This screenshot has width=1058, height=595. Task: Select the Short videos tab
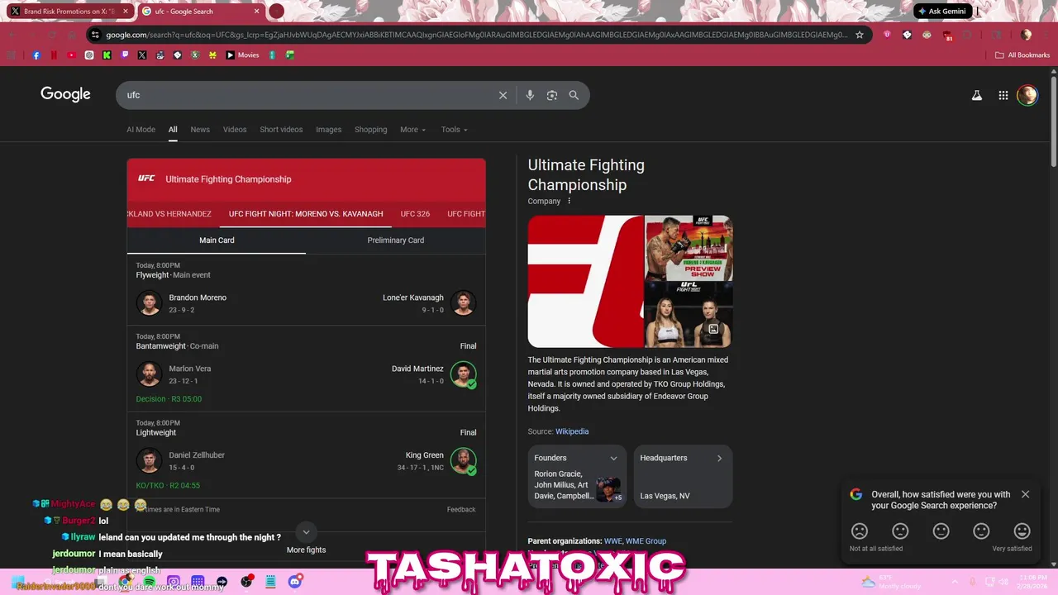tap(281, 130)
